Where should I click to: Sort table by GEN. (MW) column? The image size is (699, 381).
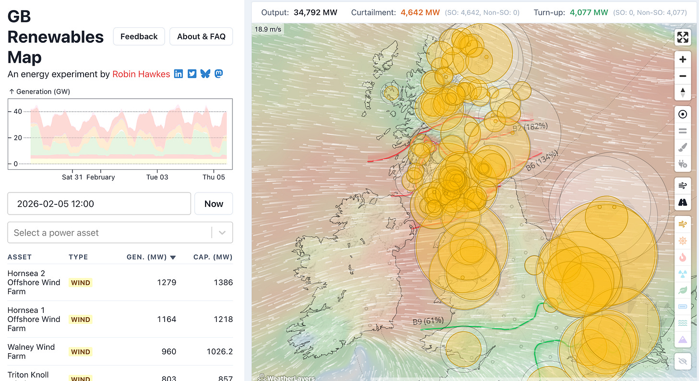(x=152, y=257)
